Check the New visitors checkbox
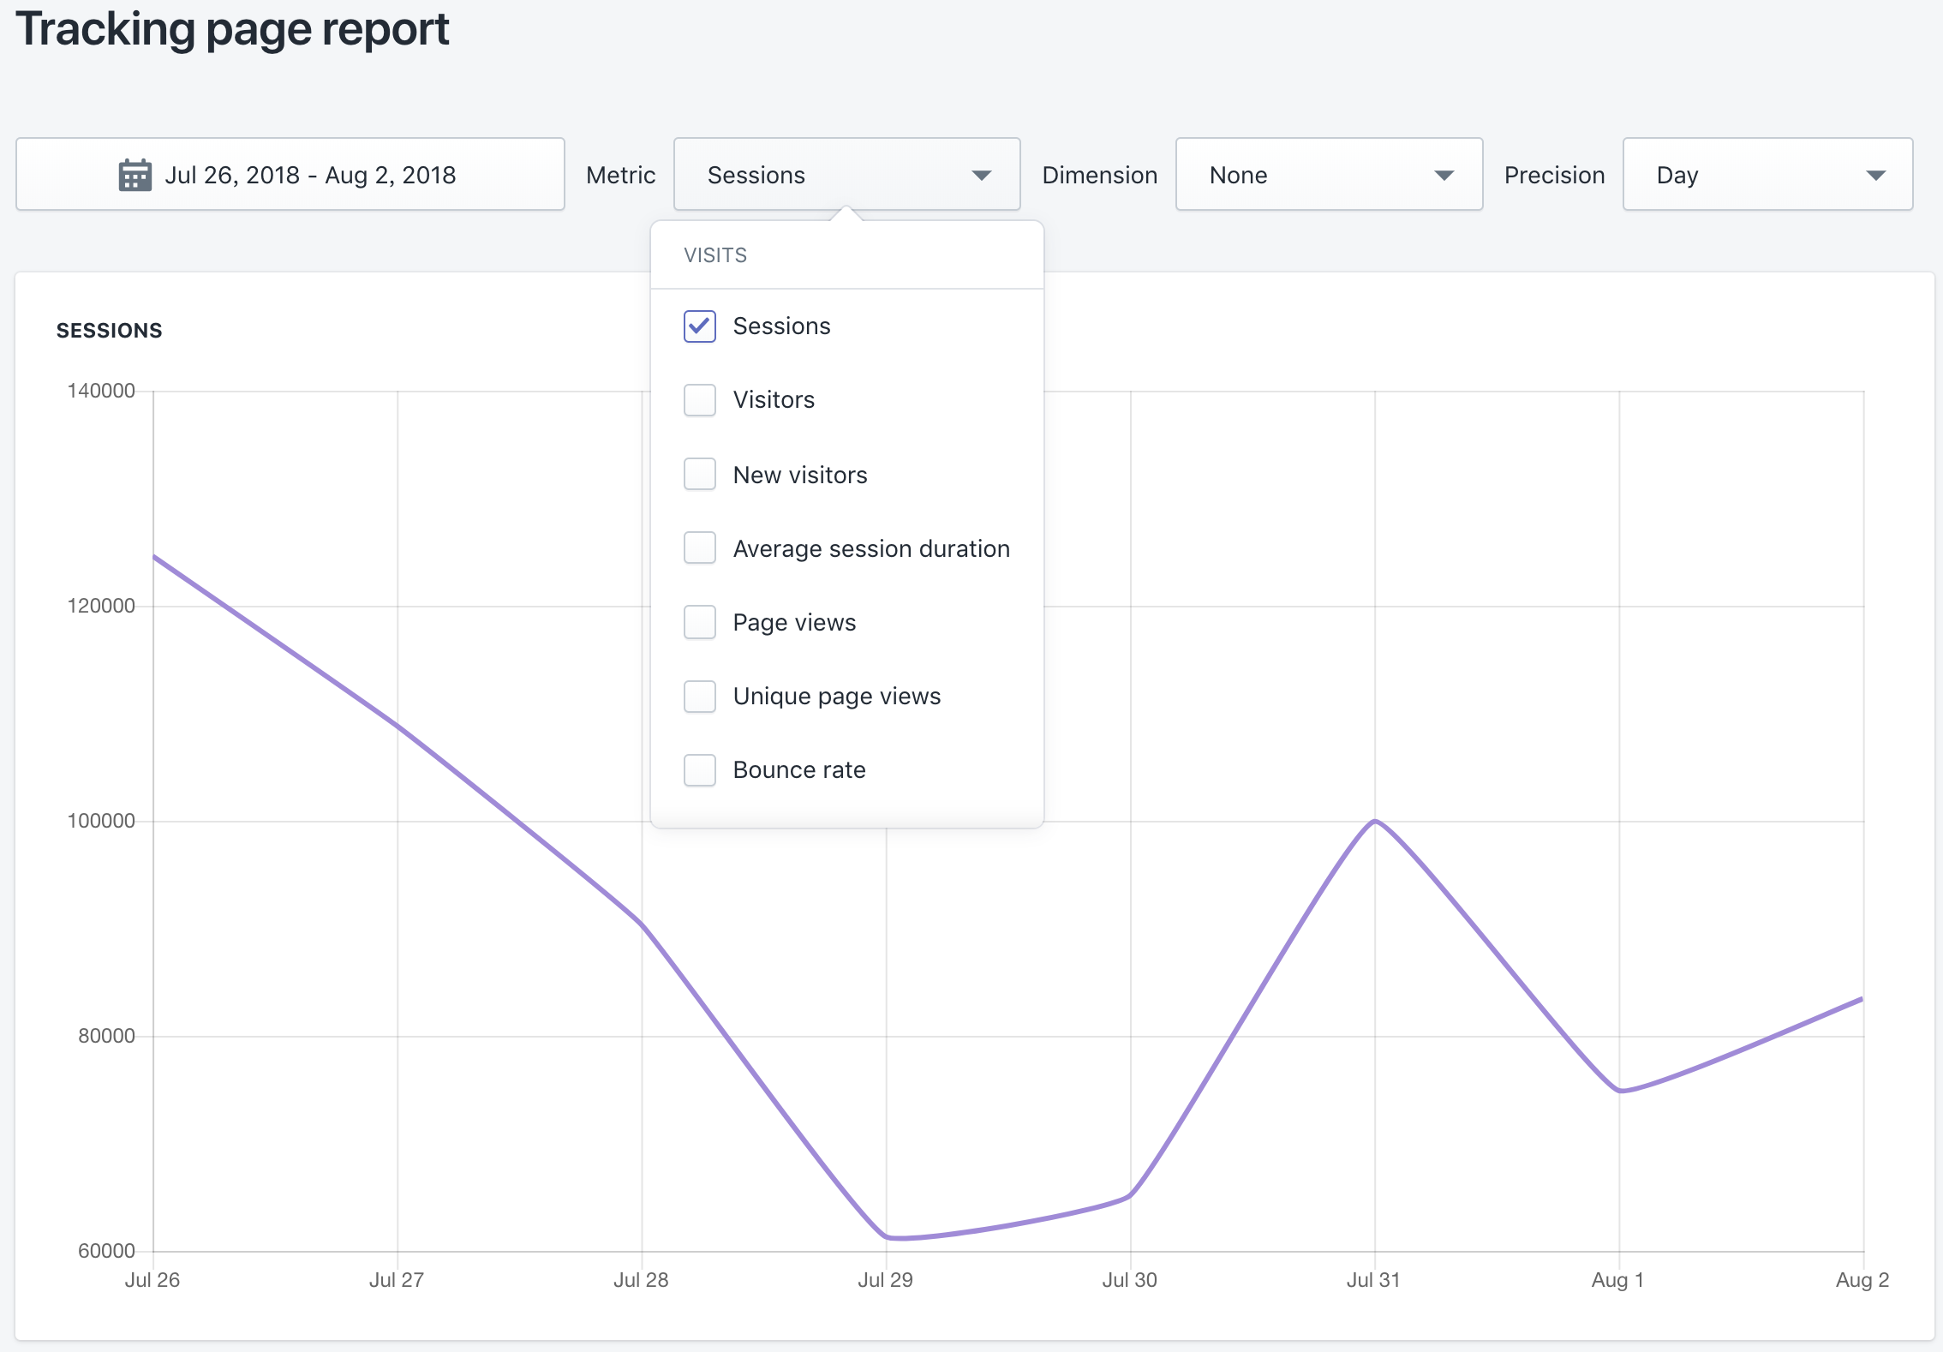The image size is (1943, 1352). [699, 474]
